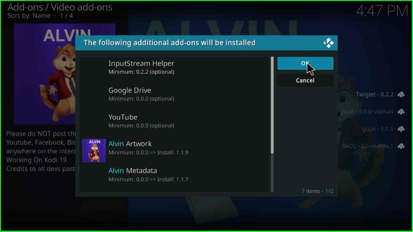Select the gujal - 1.1.5 version entry
The width and height of the screenshot is (413, 232).
[x=378, y=129]
